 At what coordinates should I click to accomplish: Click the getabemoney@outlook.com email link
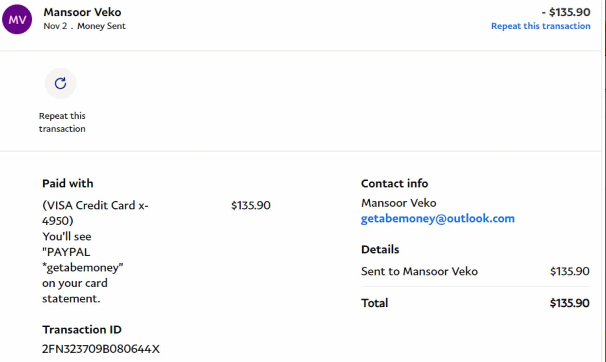point(437,218)
